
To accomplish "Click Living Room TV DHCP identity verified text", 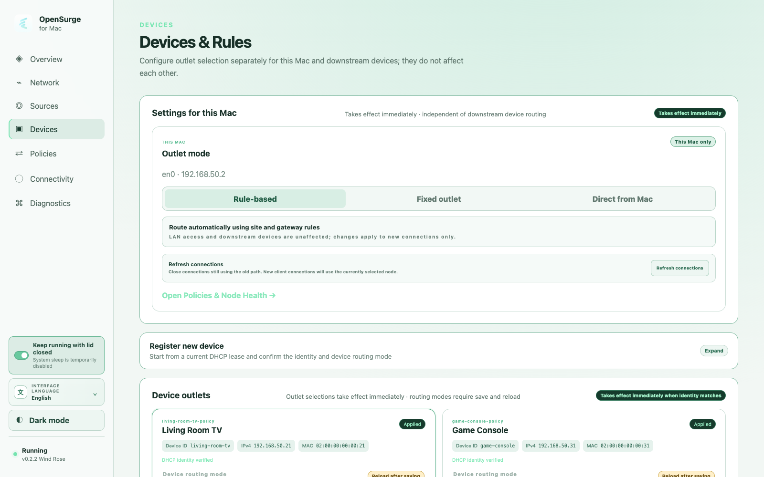I will pyautogui.click(x=187, y=460).
